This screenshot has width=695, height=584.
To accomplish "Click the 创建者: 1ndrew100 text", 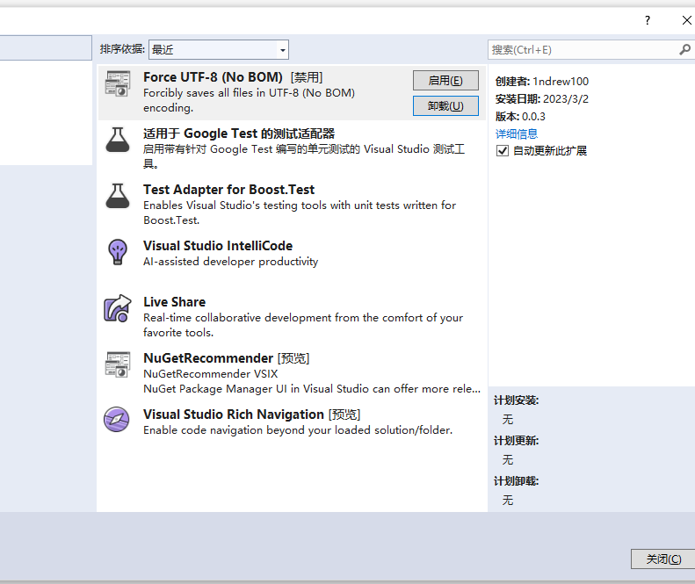I will 541,82.
